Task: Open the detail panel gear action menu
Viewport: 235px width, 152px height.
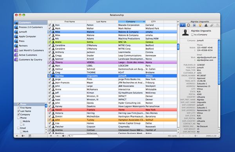Action: (x=196, y=136)
